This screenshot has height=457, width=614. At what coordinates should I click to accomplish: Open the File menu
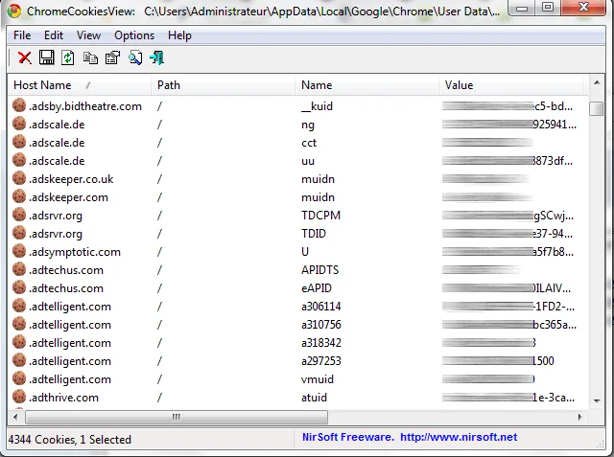click(22, 35)
